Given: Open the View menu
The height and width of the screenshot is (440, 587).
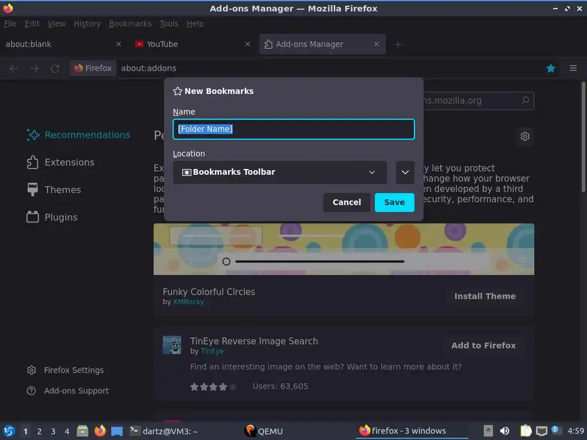Looking at the screenshot, I should pos(57,23).
